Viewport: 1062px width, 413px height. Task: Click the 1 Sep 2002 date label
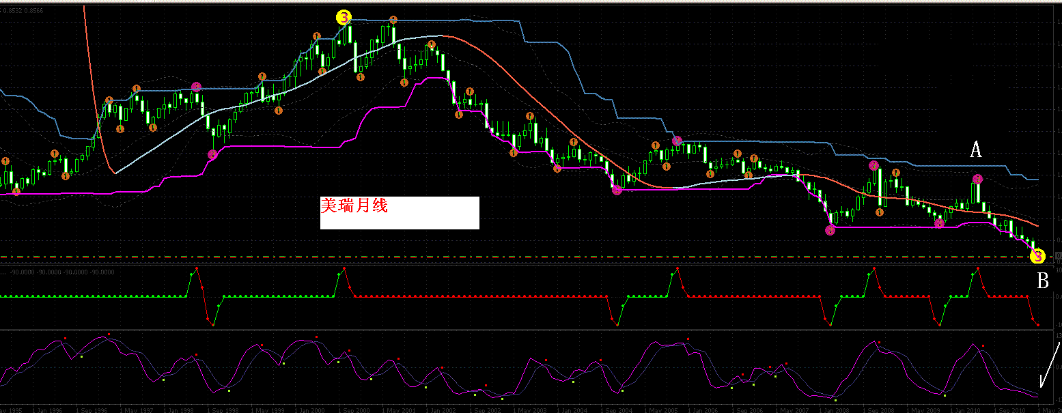[484, 410]
